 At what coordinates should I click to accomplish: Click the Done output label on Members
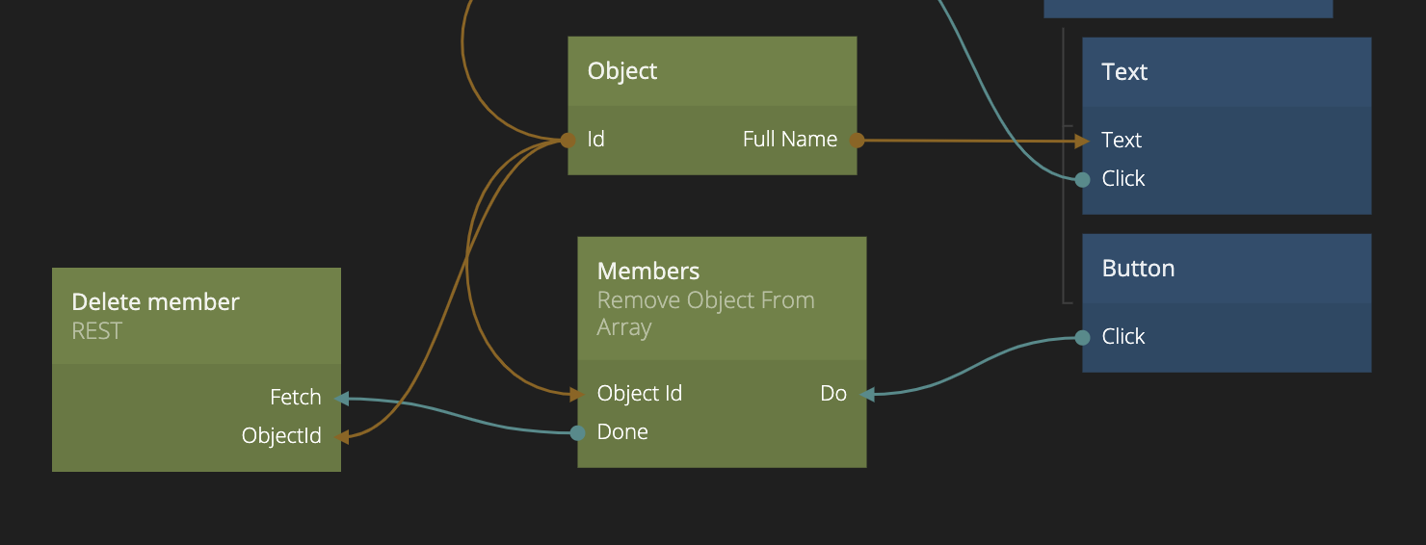point(622,432)
